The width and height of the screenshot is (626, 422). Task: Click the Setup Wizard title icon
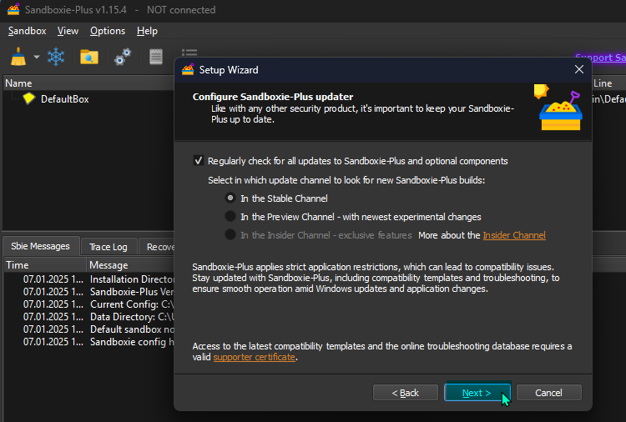click(x=188, y=70)
